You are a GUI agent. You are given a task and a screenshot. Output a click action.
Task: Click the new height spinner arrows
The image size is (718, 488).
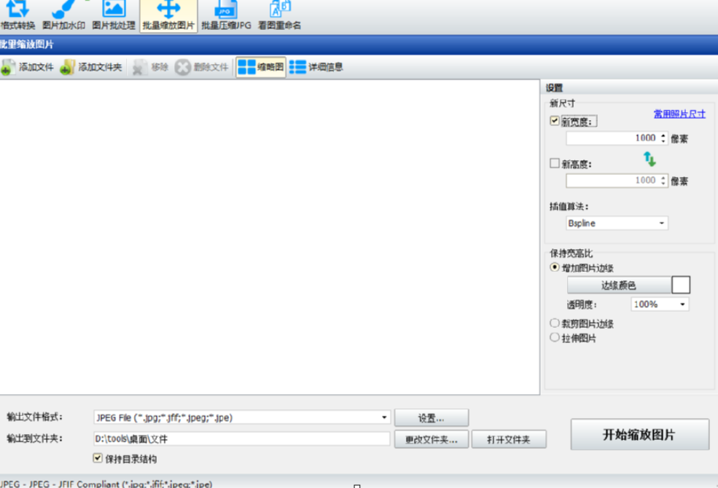pos(663,181)
